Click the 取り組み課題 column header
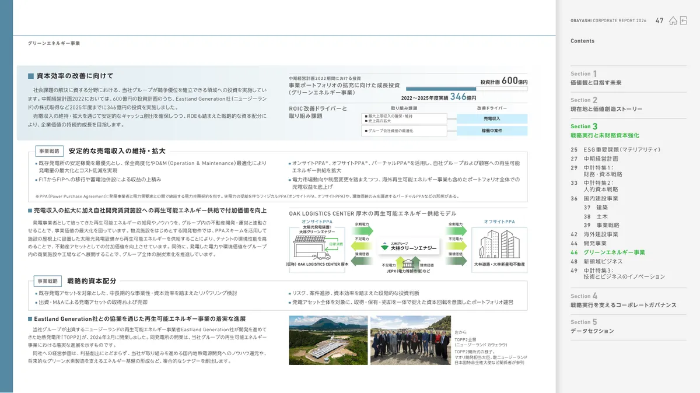 [x=404, y=108]
